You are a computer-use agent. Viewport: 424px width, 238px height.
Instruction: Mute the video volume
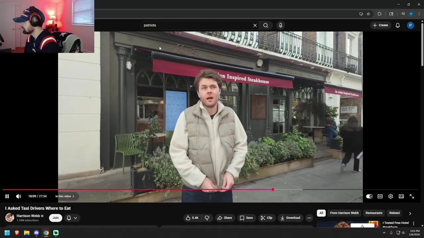[x=19, y=196]
